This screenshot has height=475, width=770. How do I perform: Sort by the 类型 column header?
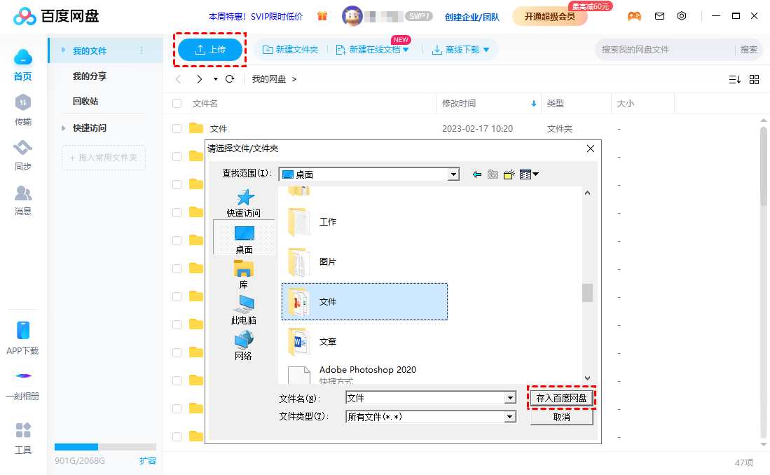pos(576,104)
